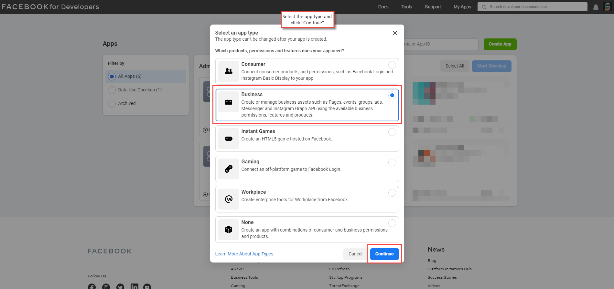614x289 pixels.
Task: Click the Select All button
Action: pyautogui.click(x=455, y=66)
